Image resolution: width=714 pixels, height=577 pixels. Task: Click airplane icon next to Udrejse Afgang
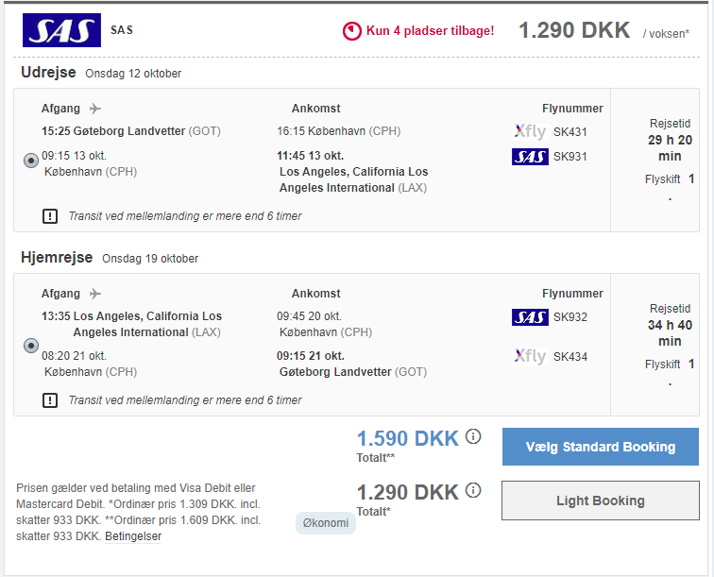(x=94, y=109)
